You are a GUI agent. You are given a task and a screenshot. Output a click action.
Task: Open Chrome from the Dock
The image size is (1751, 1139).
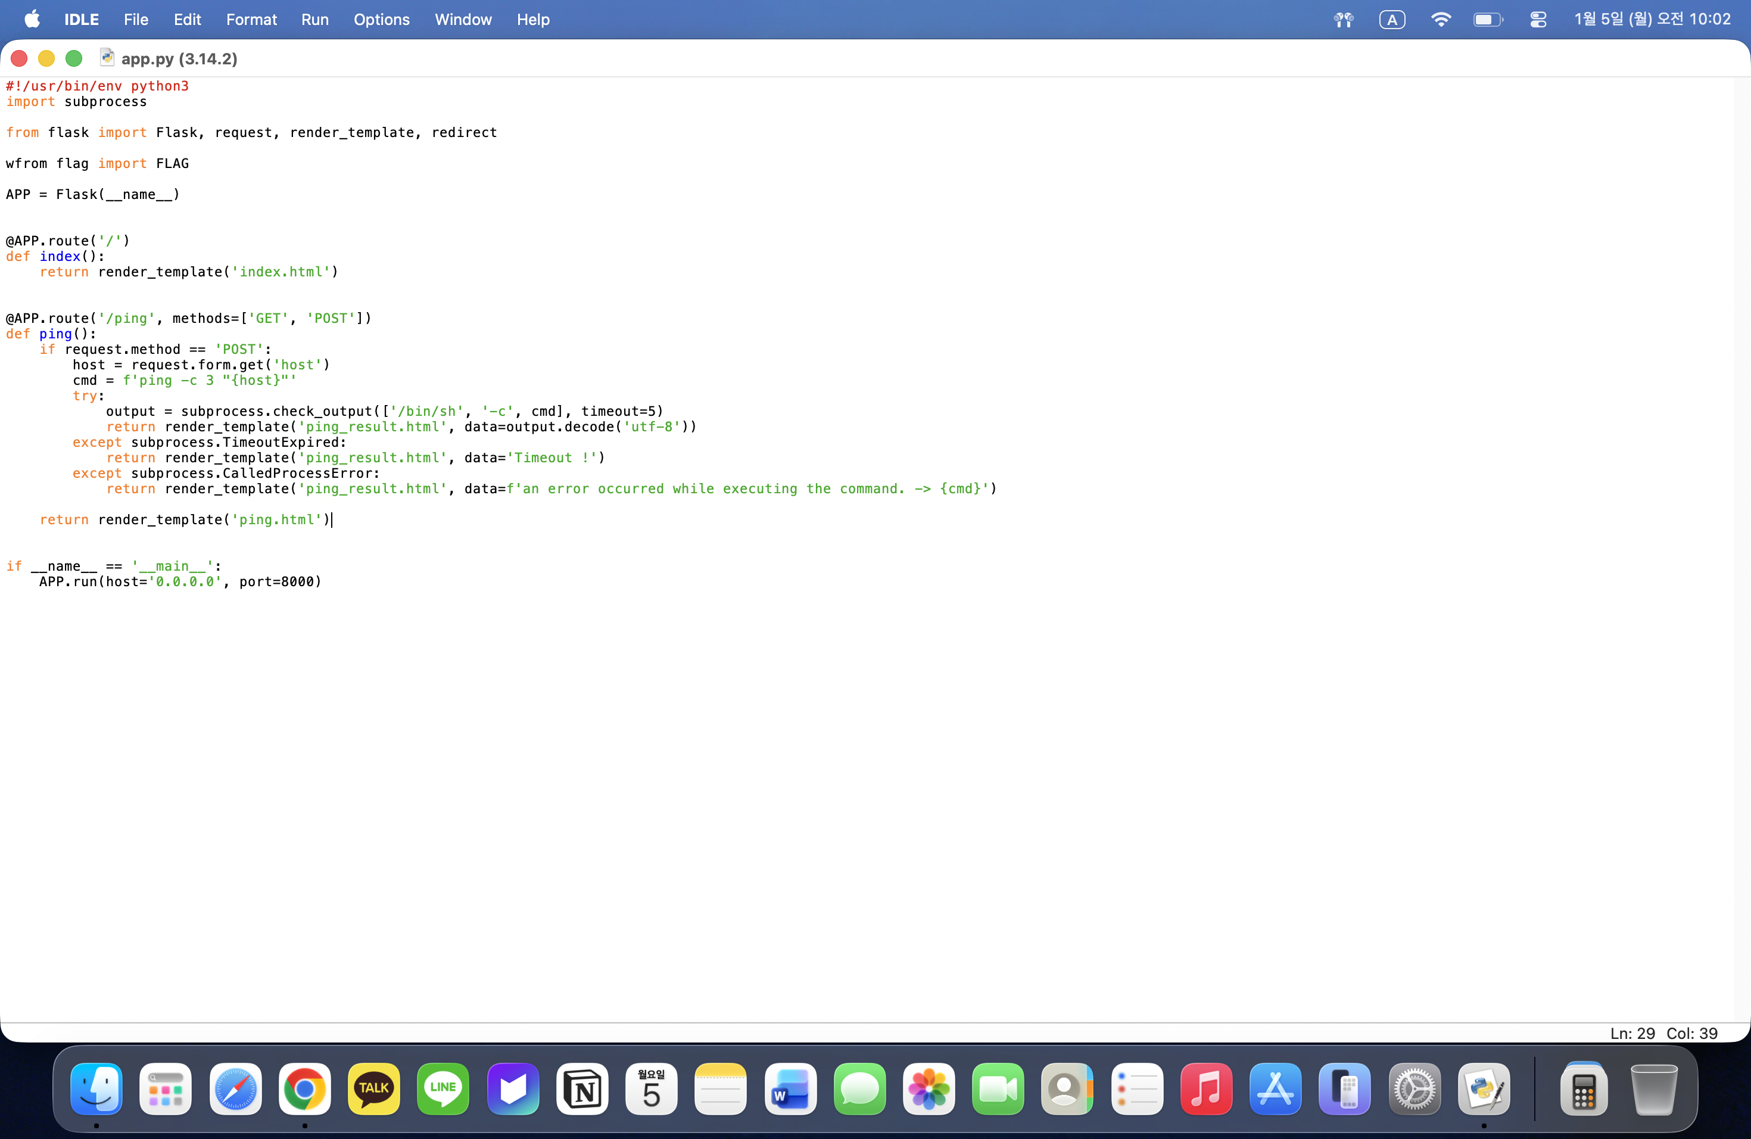click(x=304, y=1089)
